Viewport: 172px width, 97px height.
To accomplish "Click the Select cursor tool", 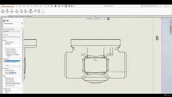I will point(66,6).
